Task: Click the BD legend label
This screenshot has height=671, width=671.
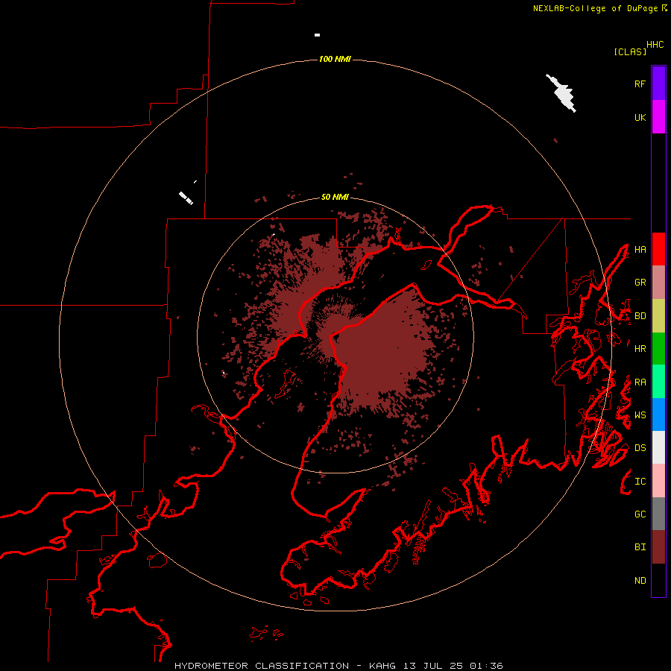Action: click(640, 316)
